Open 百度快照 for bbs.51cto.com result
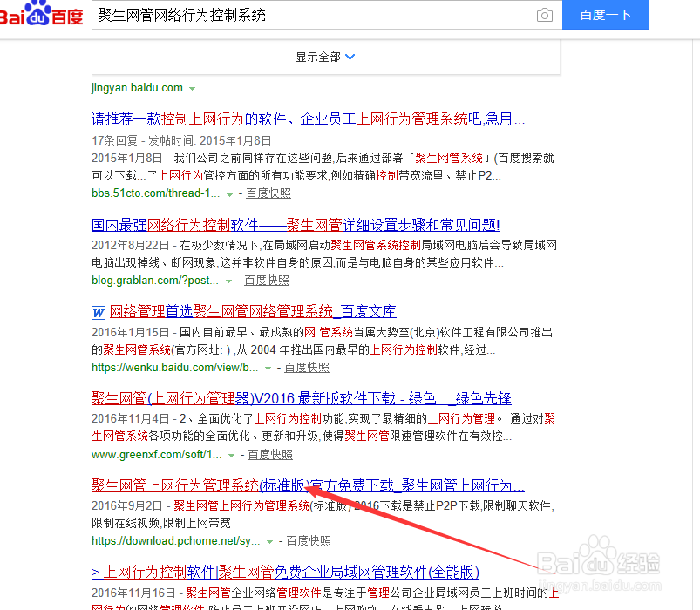This screenshot has height=610, width=700. [x=268, y=193]
